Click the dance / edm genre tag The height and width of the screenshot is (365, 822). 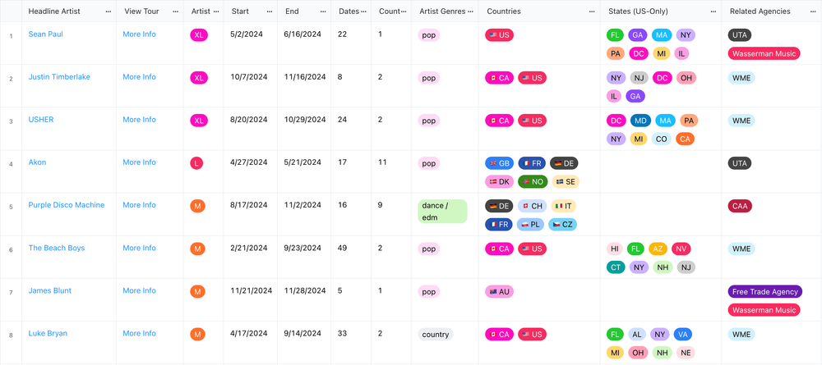point(442,212)
